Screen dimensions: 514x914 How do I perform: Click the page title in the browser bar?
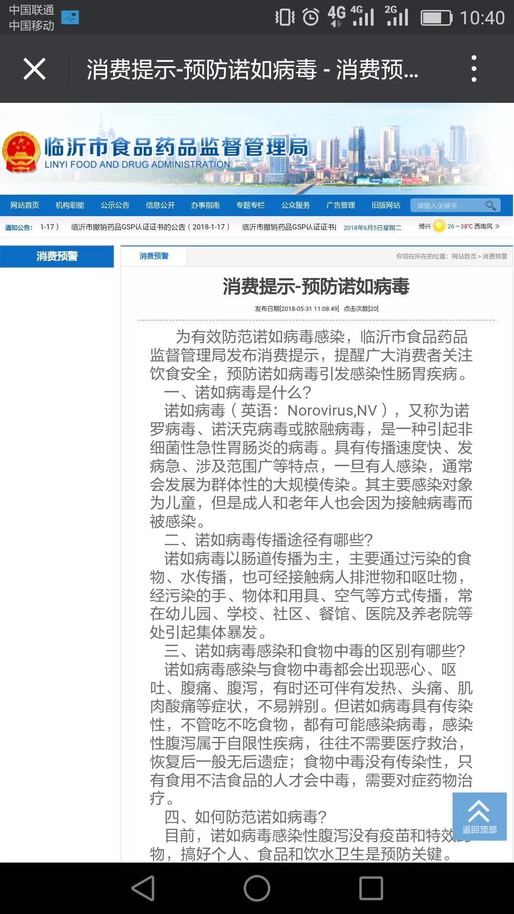click(x=252, y=70)
